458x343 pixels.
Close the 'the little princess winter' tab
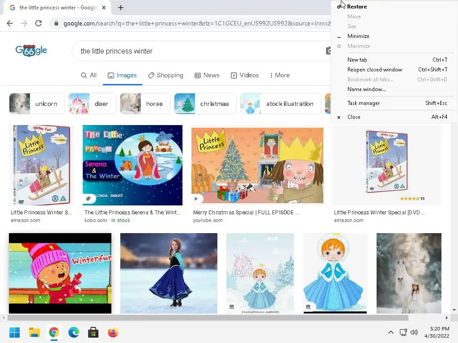(104, 8)
